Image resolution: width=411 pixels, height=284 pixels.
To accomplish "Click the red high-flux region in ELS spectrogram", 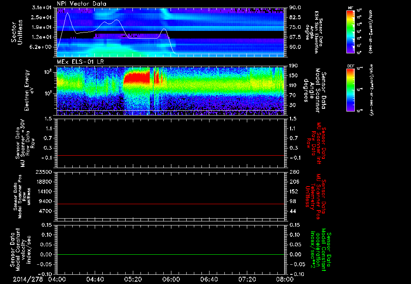I will tap(137, 78).
